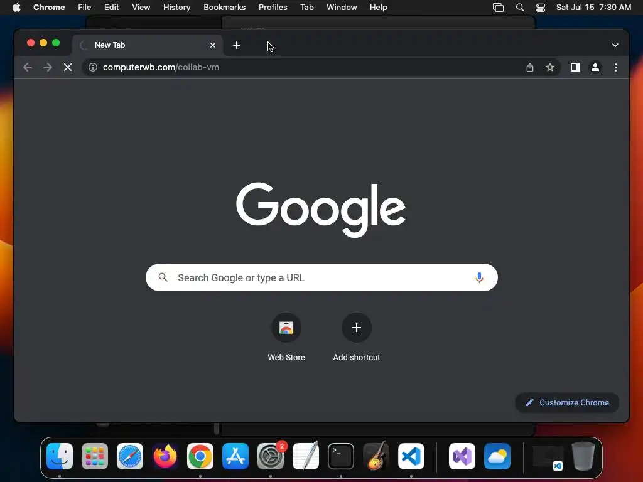
Task: Open the History menu
Action: pos(176,7)
